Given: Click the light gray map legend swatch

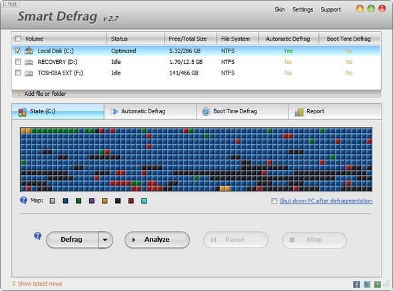Looking at the screenshot, I should (53, 200).
